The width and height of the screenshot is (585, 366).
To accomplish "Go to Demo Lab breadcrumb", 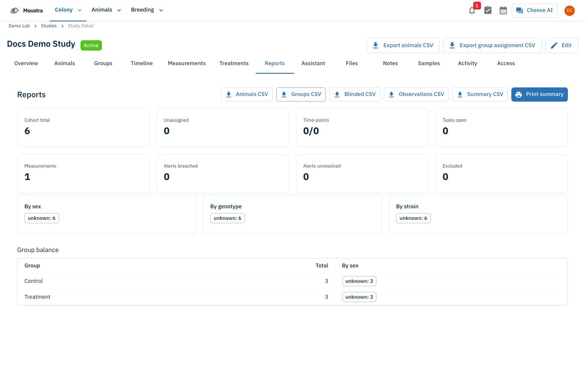I will (19, 26).
